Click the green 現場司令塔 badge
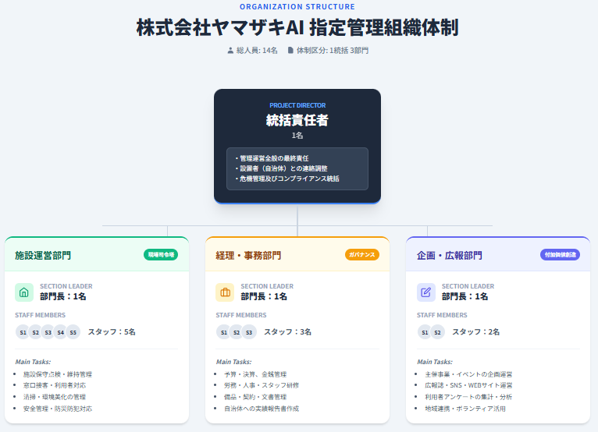Screen dimensions: 598x432 pyautogui.click(x=161, y=255)
